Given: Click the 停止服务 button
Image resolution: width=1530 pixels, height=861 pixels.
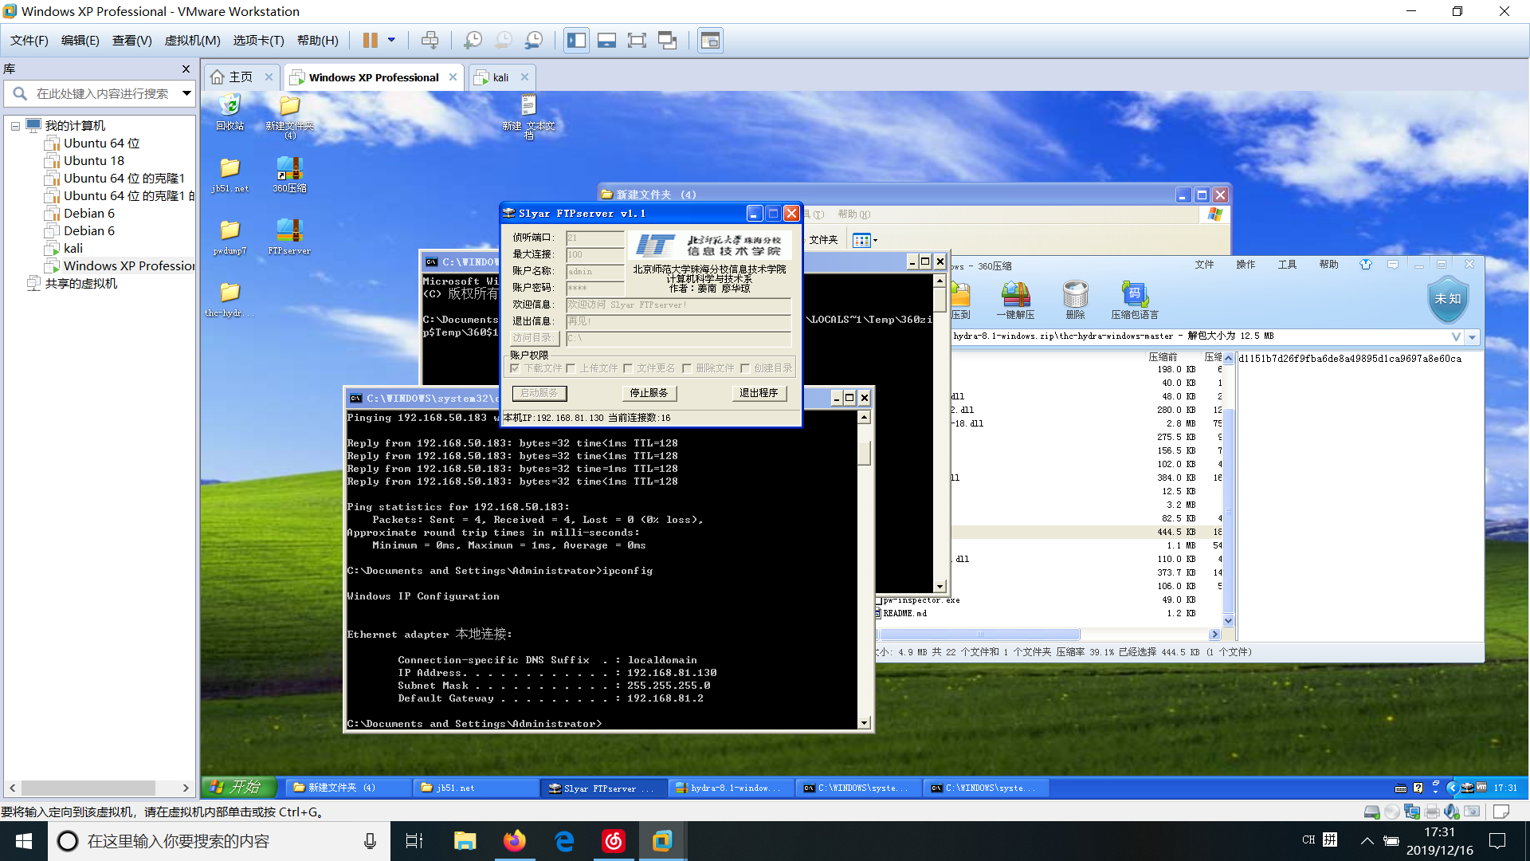Looking at the screenshot, I should point(649,393).
